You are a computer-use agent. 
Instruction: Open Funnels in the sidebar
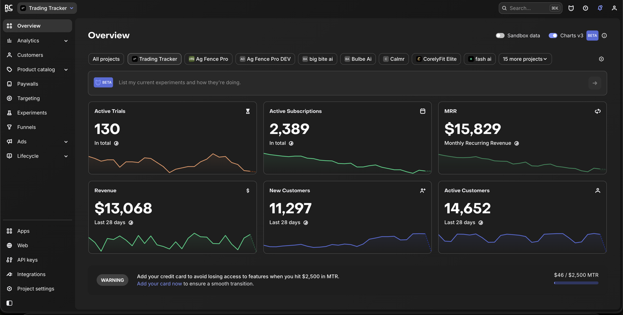tap(37, 127)
